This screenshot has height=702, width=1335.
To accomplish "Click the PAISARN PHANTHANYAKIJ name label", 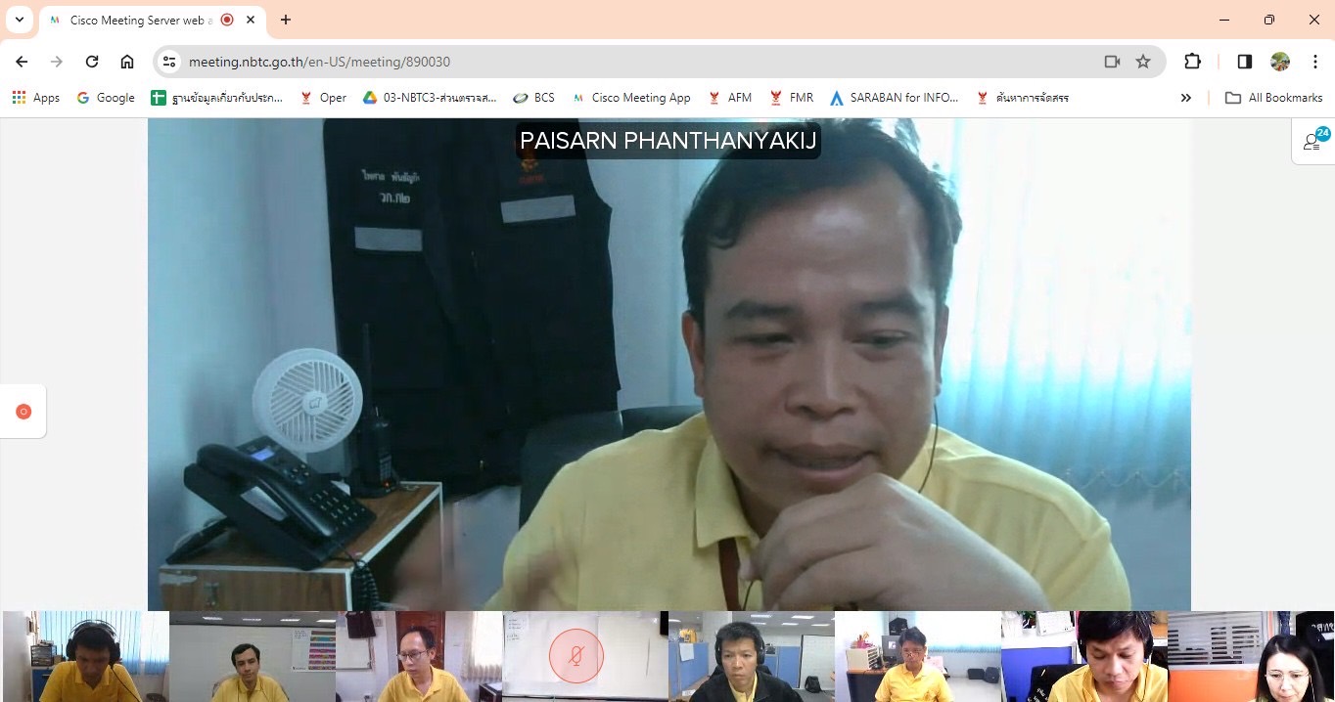I will pyautogui.click(x=667, y=141).
